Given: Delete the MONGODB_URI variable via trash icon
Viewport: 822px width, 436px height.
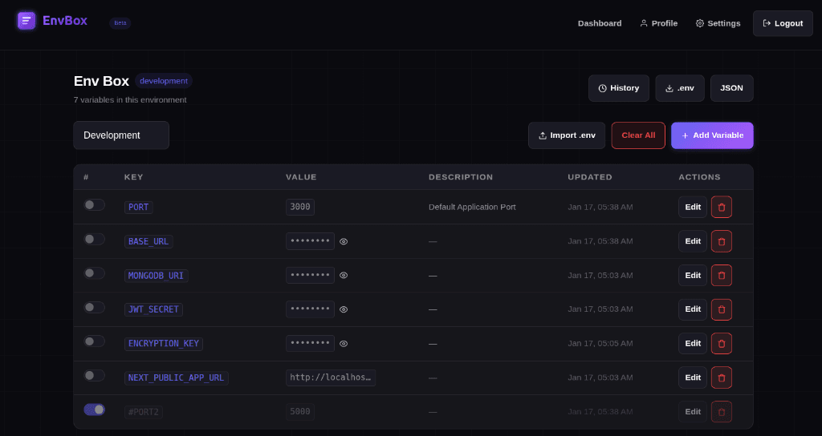Looking at the screenshot, I should coord(722,276).
